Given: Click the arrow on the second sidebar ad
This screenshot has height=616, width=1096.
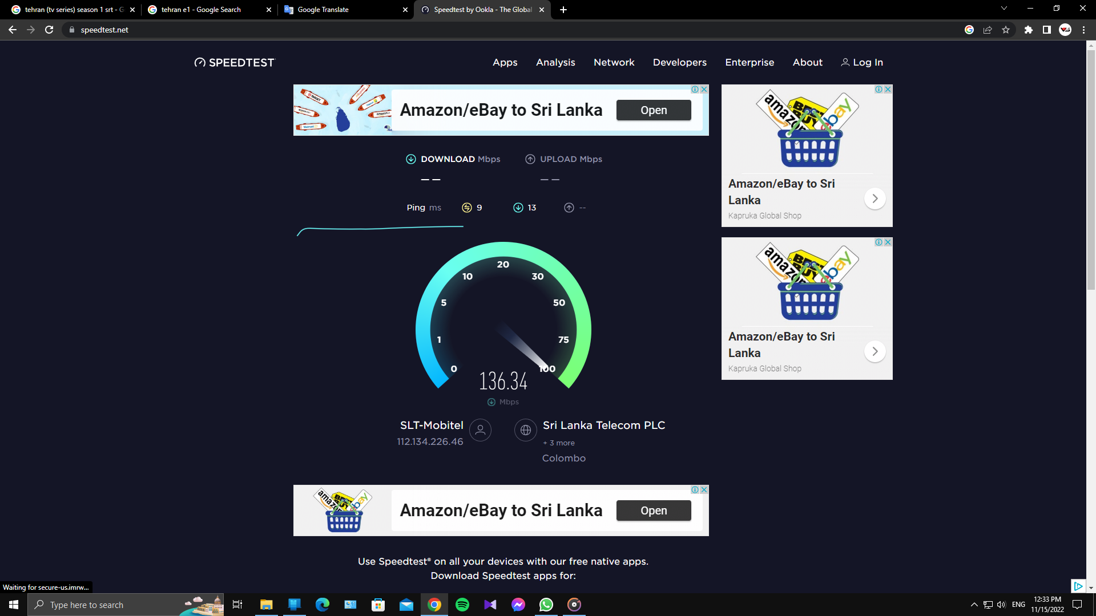Looking at the screenshot, I should 875,351.
